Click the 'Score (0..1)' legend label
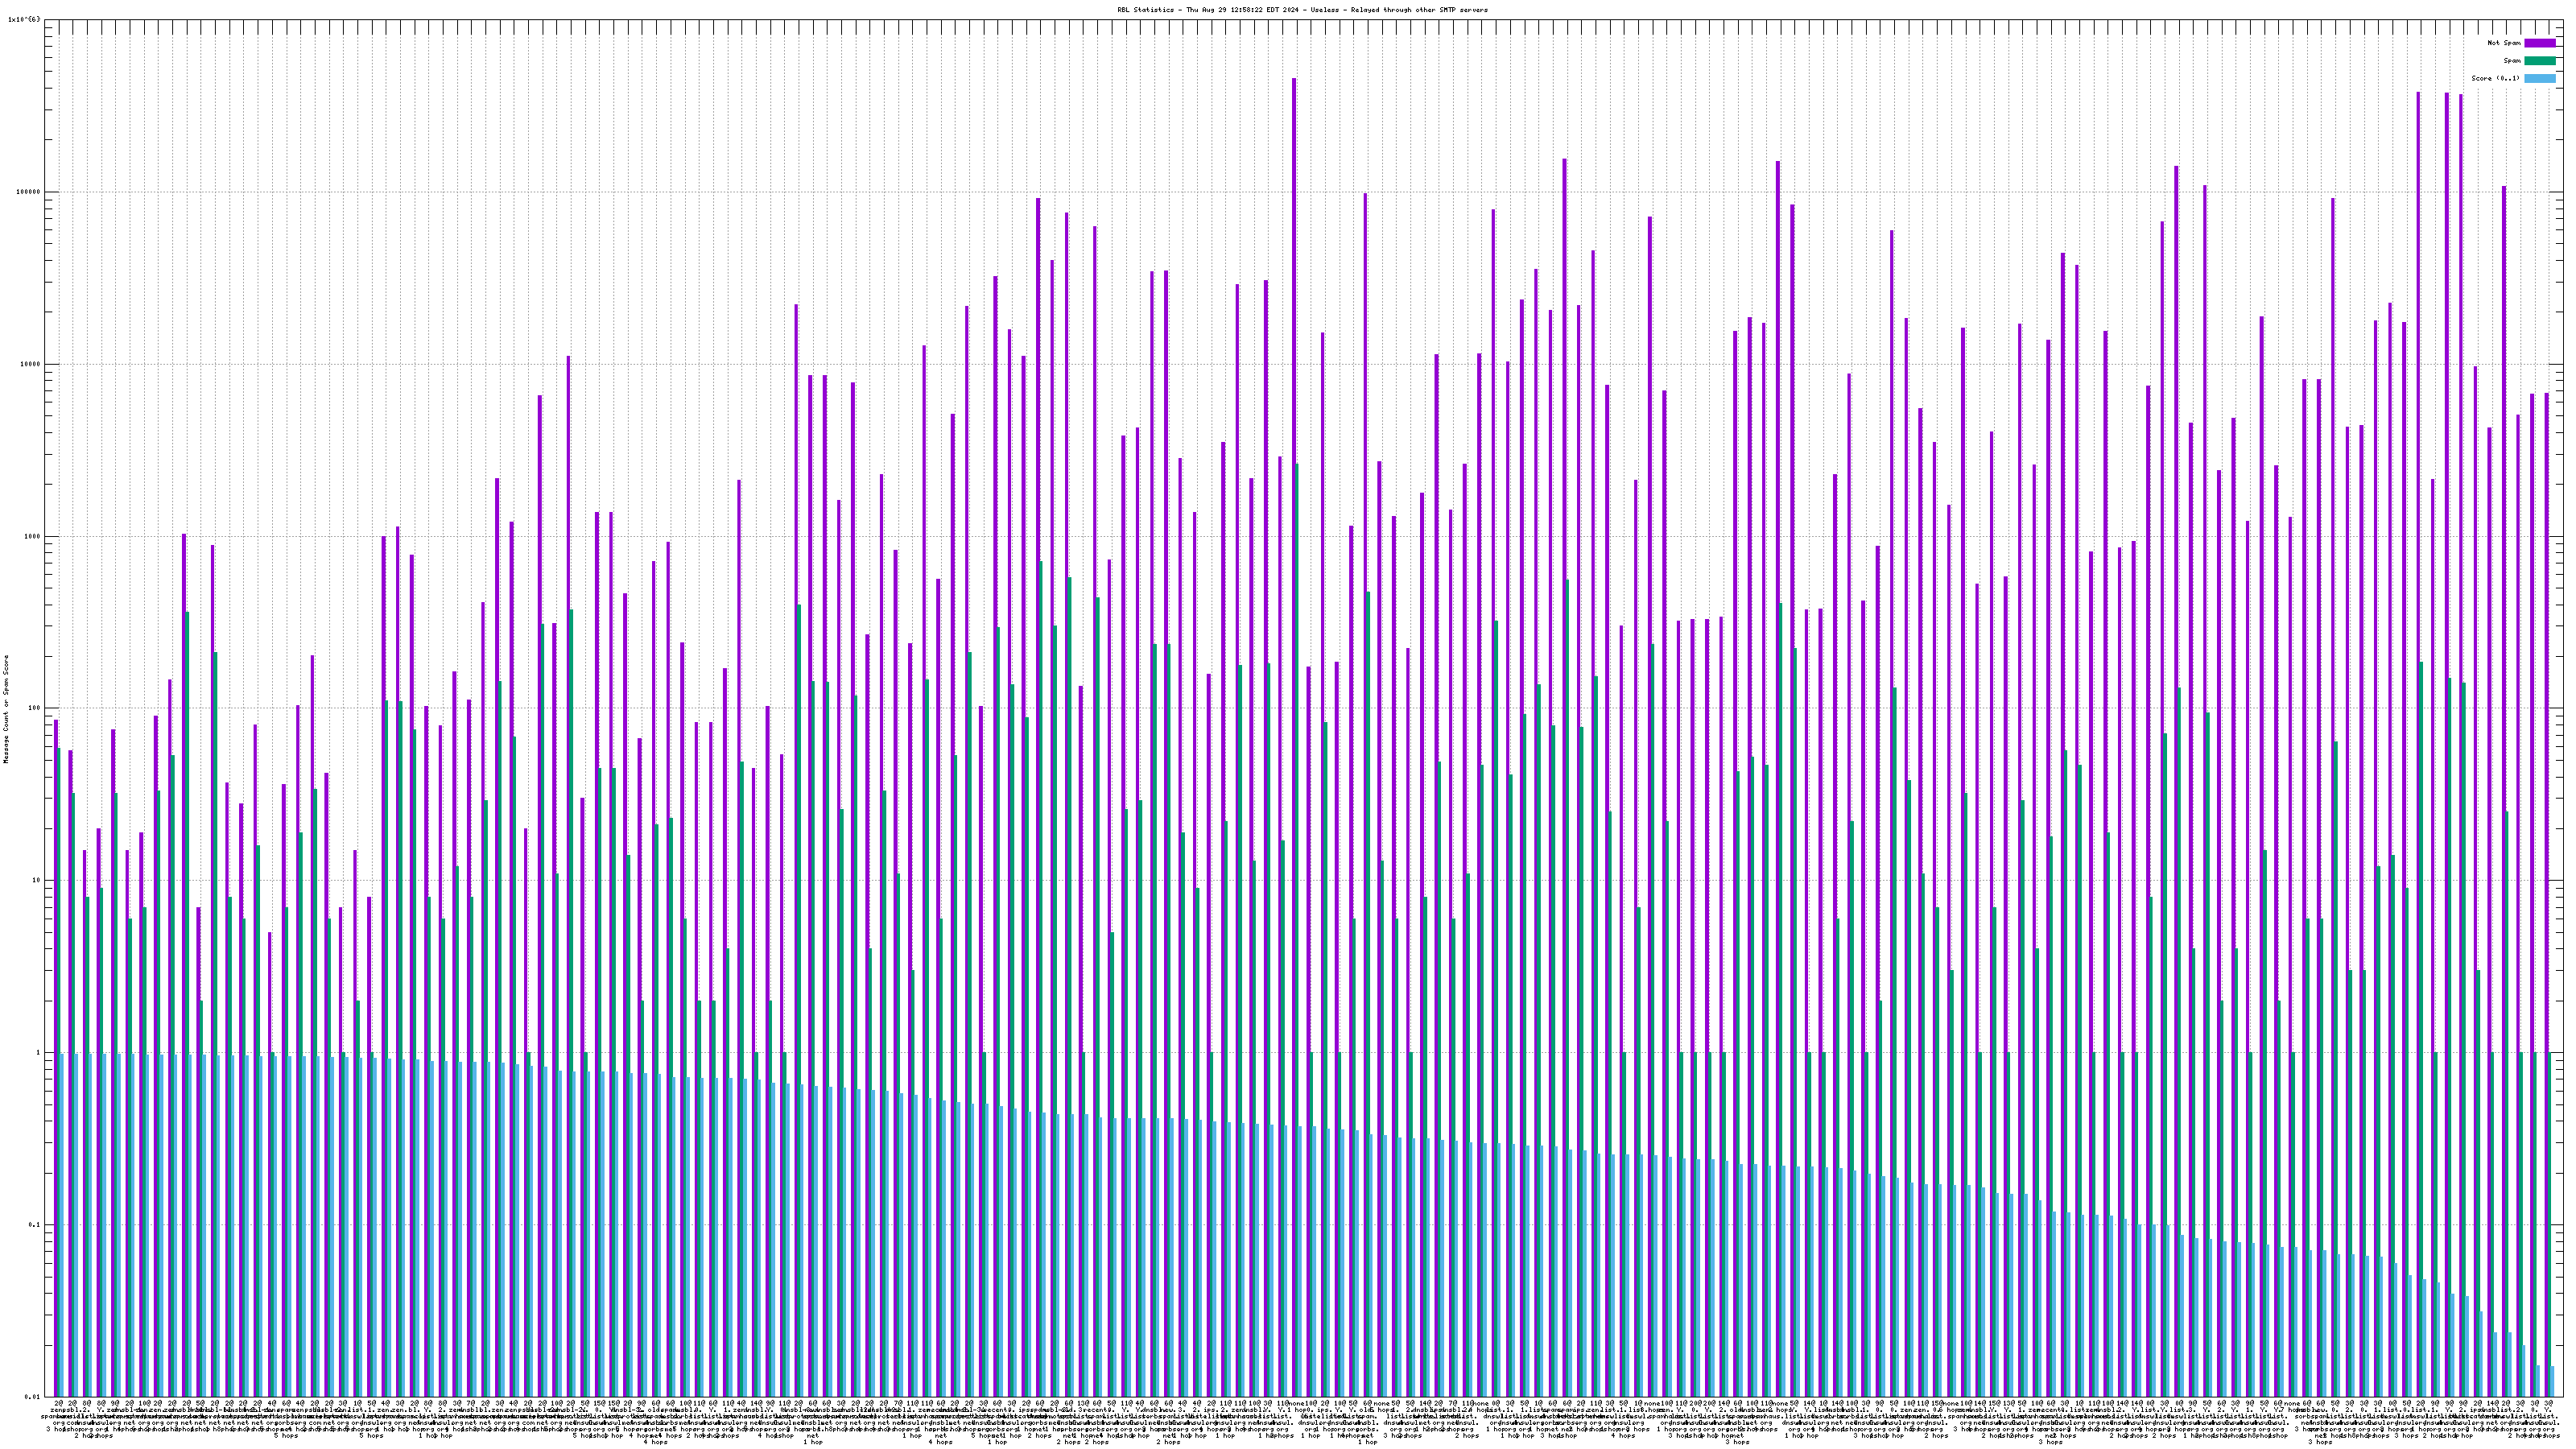Screen dimensions: 2576x1449 (x=2495, y=78)
